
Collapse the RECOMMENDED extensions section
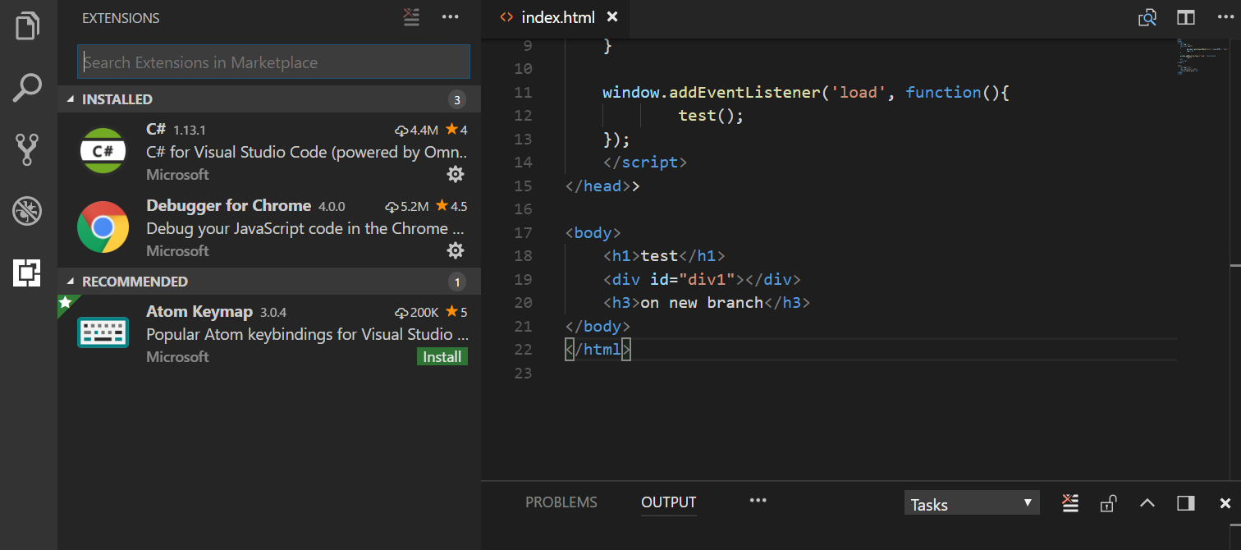tap(269, 282)
